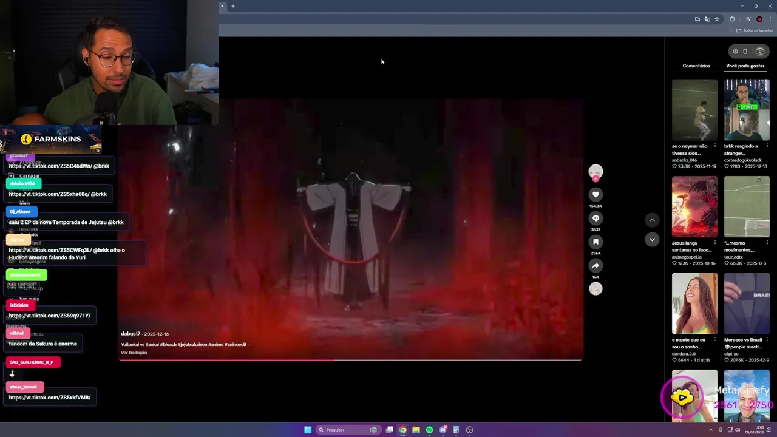The width and height of the screenshot is (777, 437).
Task: Open options for 'e mente que eu' video
Action: click(714, 340)
